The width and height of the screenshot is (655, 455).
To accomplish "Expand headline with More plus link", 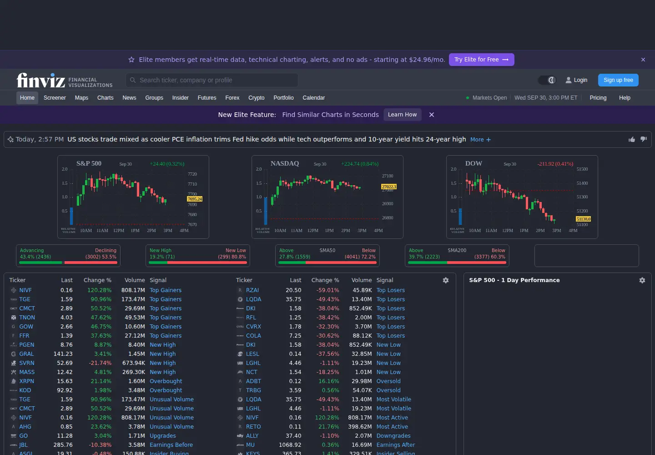I will [480, 140].
